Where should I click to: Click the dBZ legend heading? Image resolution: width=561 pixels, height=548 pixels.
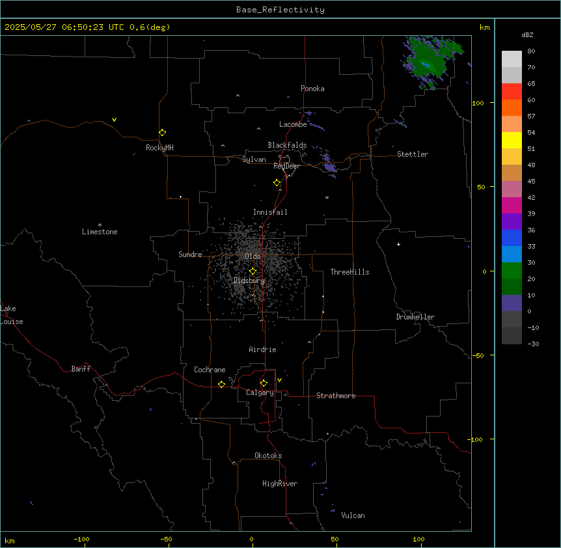[x=527, y=34]
